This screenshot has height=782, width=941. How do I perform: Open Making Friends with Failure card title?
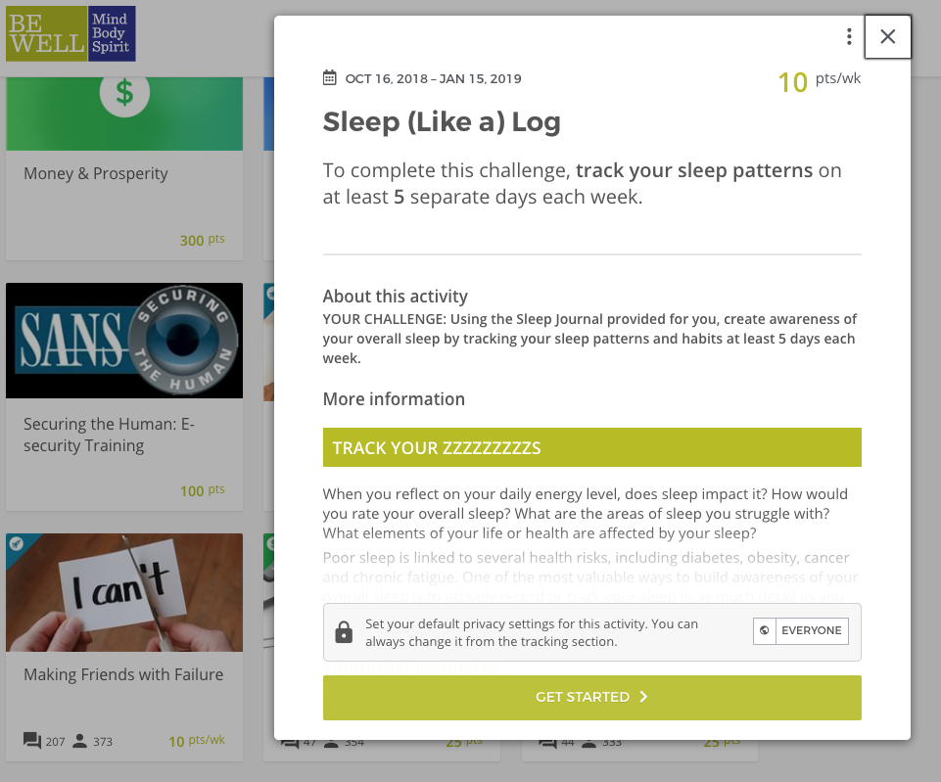[x=123, y=675]
